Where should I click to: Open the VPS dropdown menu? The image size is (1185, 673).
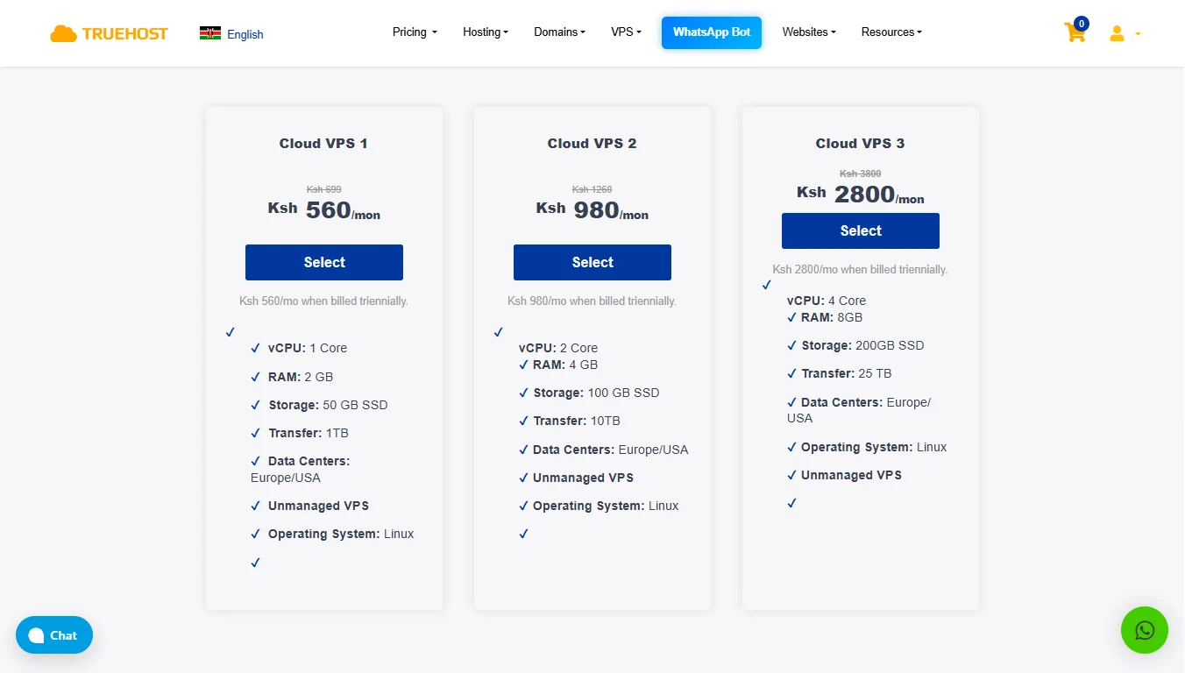click(x=626, y=32)
